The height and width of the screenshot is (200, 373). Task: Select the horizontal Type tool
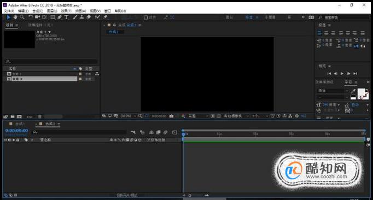(x=66, y=17)
